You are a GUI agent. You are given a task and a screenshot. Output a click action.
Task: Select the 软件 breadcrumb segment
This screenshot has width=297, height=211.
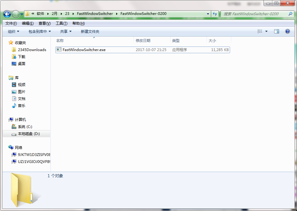click(40, 14)
